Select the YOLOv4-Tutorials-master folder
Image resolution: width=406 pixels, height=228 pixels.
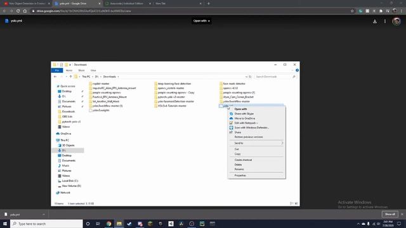click(172, 106)
